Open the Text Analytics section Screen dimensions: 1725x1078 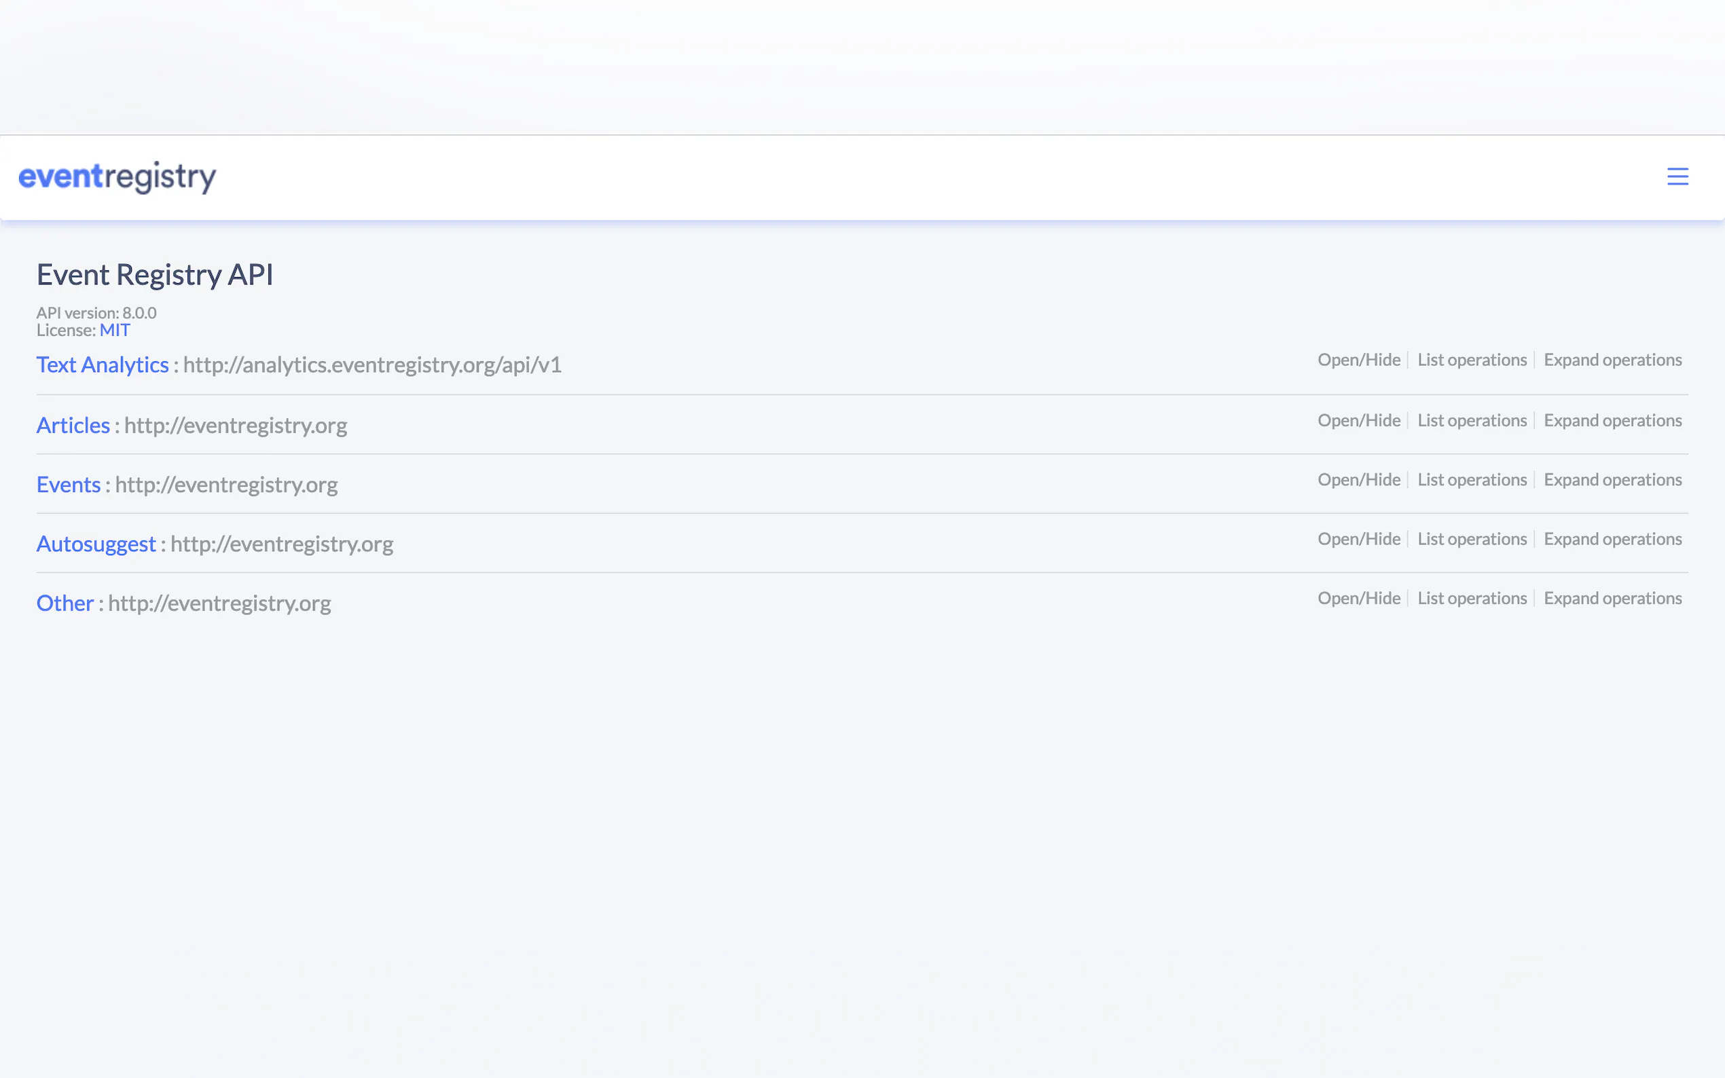click(103, 365)
